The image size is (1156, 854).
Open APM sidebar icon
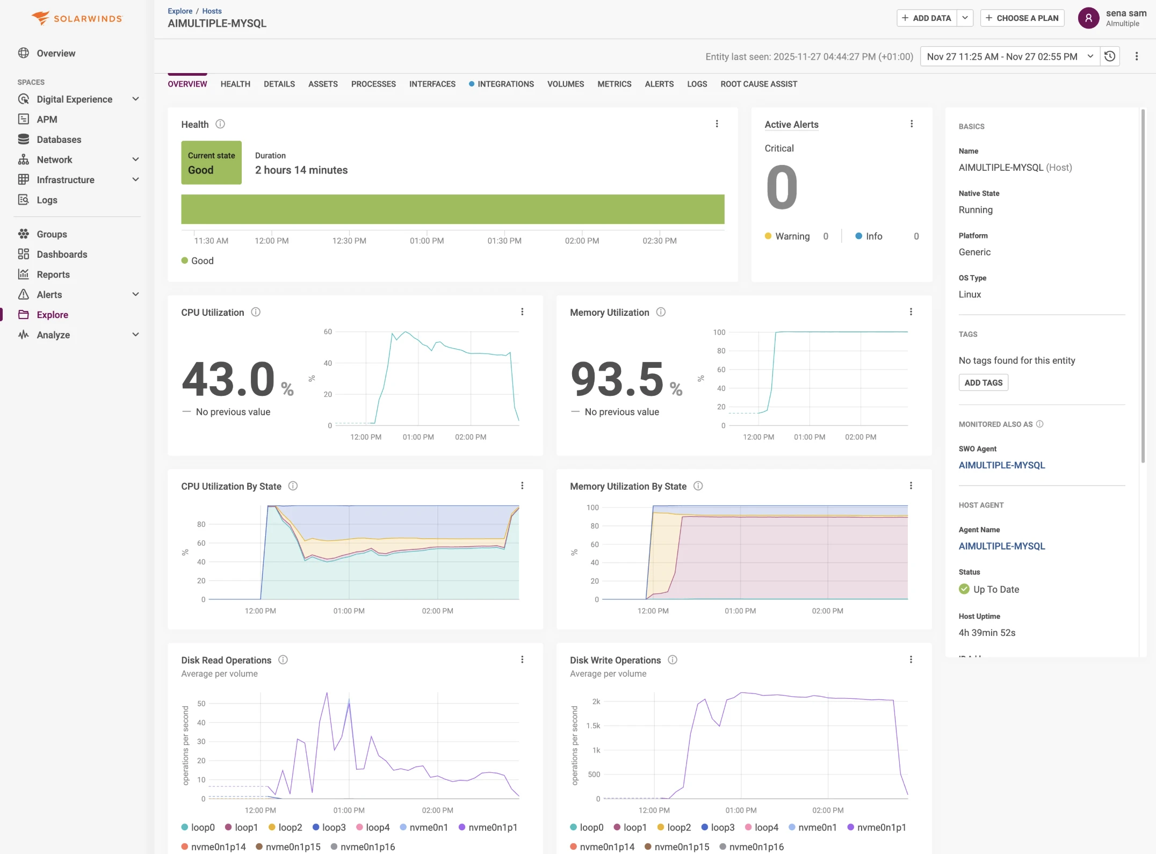pyautogui.click(x=24, y=119)
